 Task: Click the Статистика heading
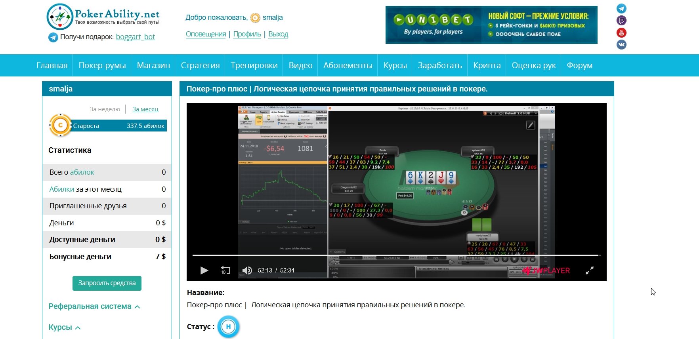pos(70,150)
